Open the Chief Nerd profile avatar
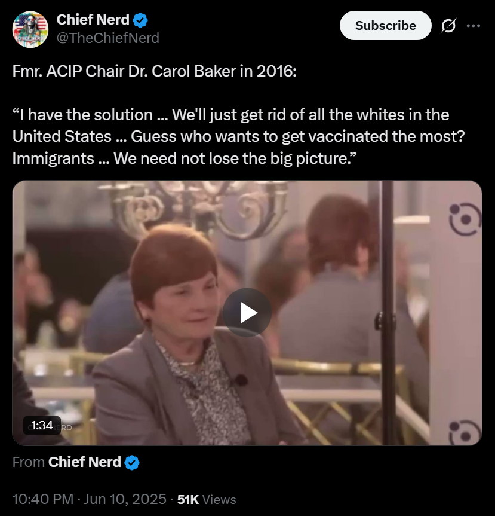Image resolution: width=495 pixels, height=516 pixels. coord(30,29)
